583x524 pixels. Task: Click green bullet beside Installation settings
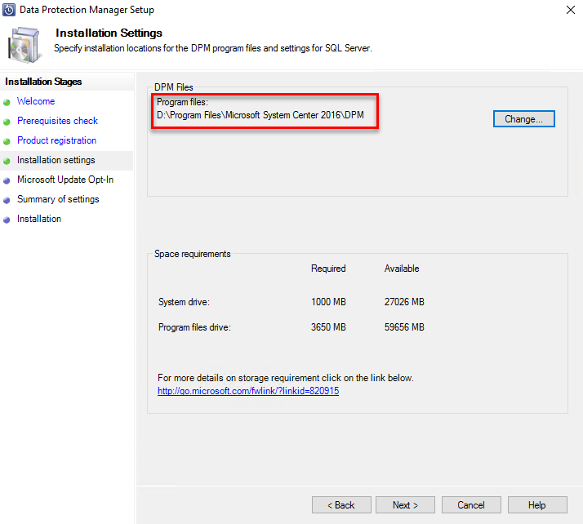coord(7,162)
